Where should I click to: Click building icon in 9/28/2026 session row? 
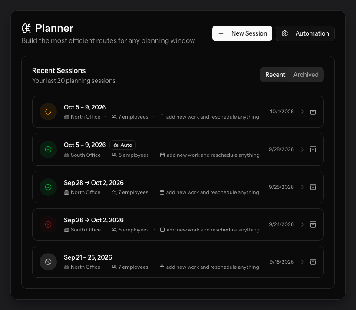(x=66, y=155)
